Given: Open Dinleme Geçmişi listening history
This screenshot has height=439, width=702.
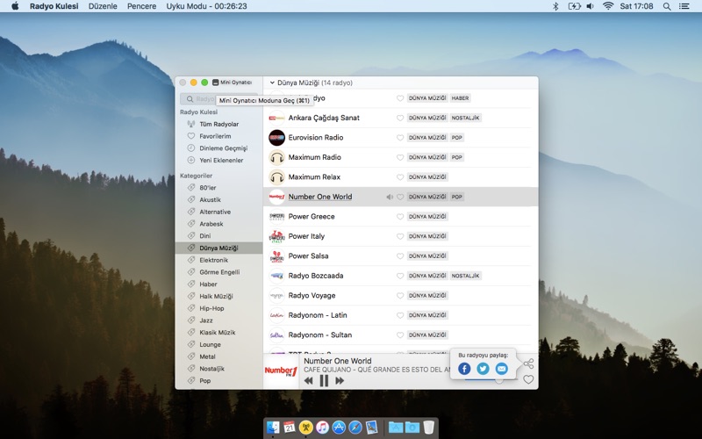Looking at the screenshot, I should point(223,148).
